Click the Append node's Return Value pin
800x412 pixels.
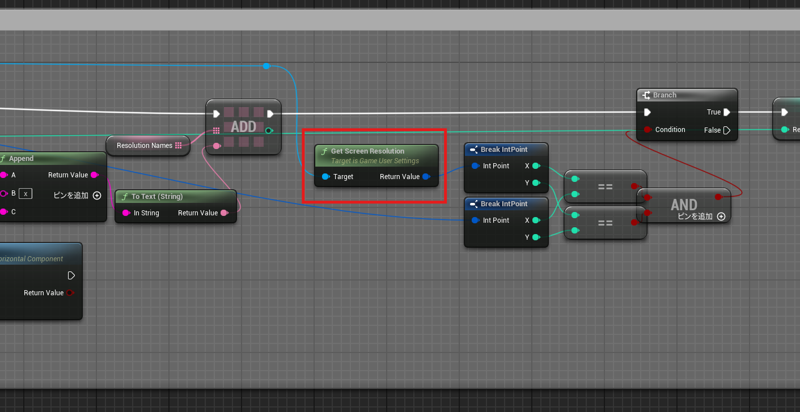click(94, 175)
